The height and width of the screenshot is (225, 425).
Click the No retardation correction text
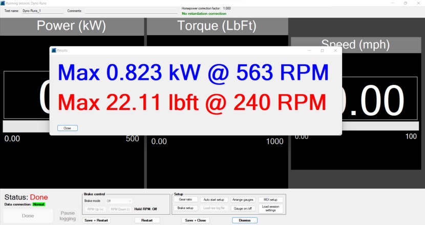click(x=204, y=13)
